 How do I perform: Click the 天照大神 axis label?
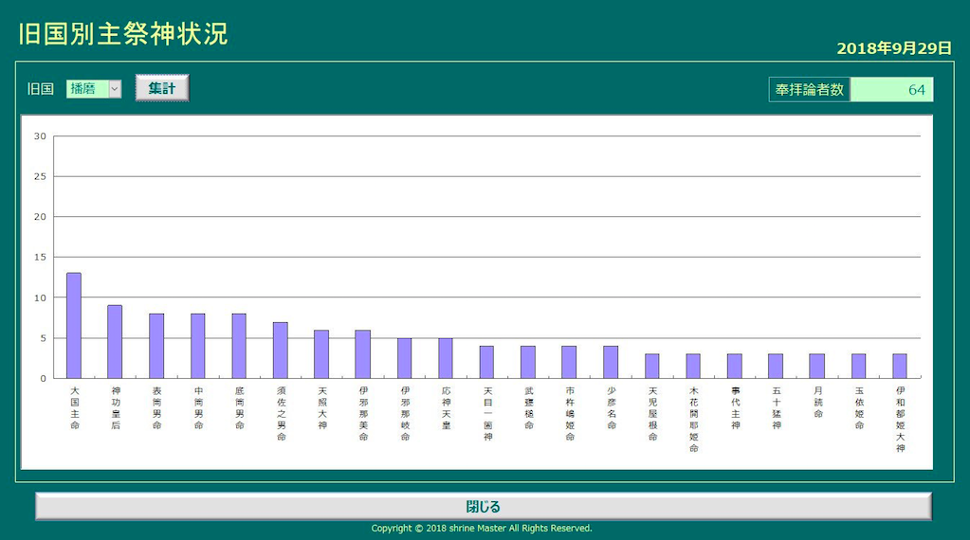click(x=322, y=407)
